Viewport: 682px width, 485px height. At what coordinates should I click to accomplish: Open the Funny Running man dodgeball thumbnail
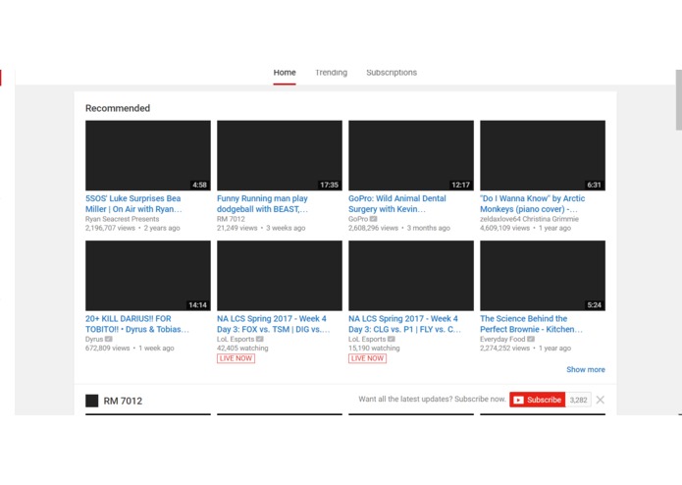[280, 155]
